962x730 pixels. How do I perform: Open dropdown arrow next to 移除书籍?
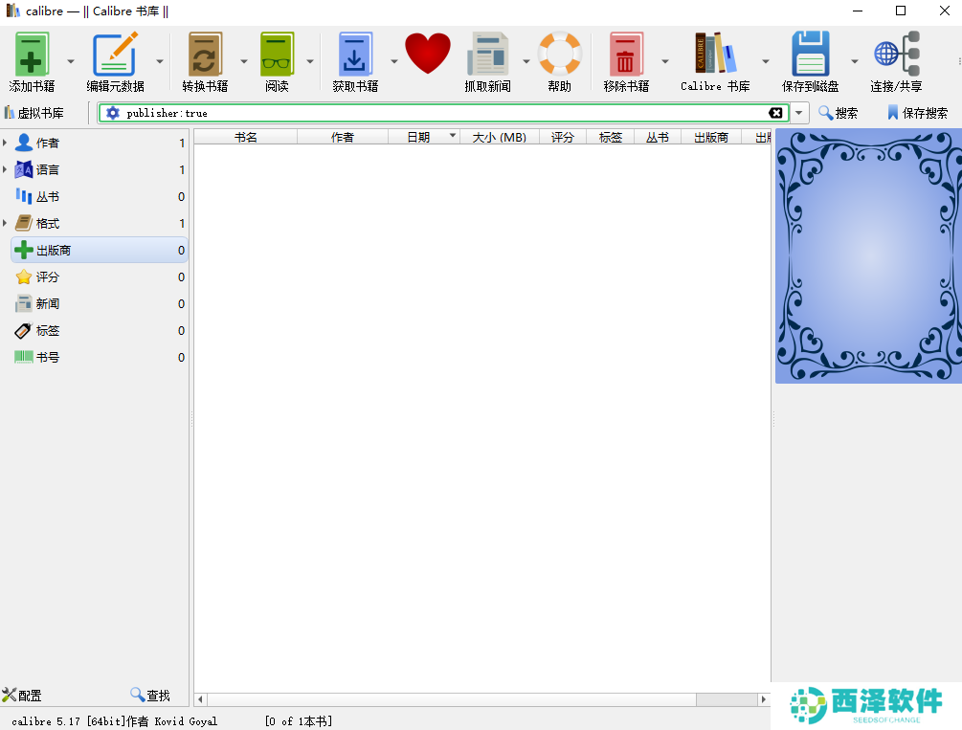click(664, 61)
